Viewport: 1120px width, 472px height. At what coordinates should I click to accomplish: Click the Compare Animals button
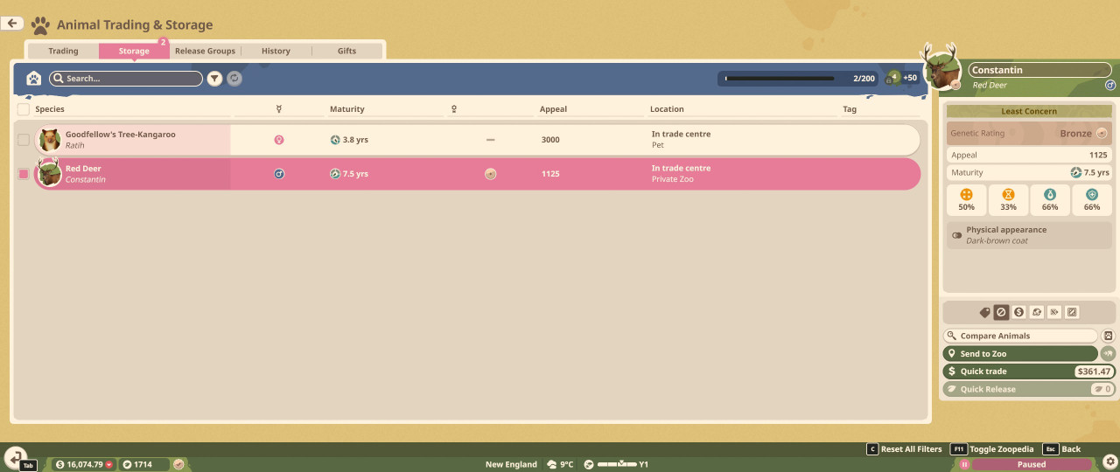point(1020,336)
